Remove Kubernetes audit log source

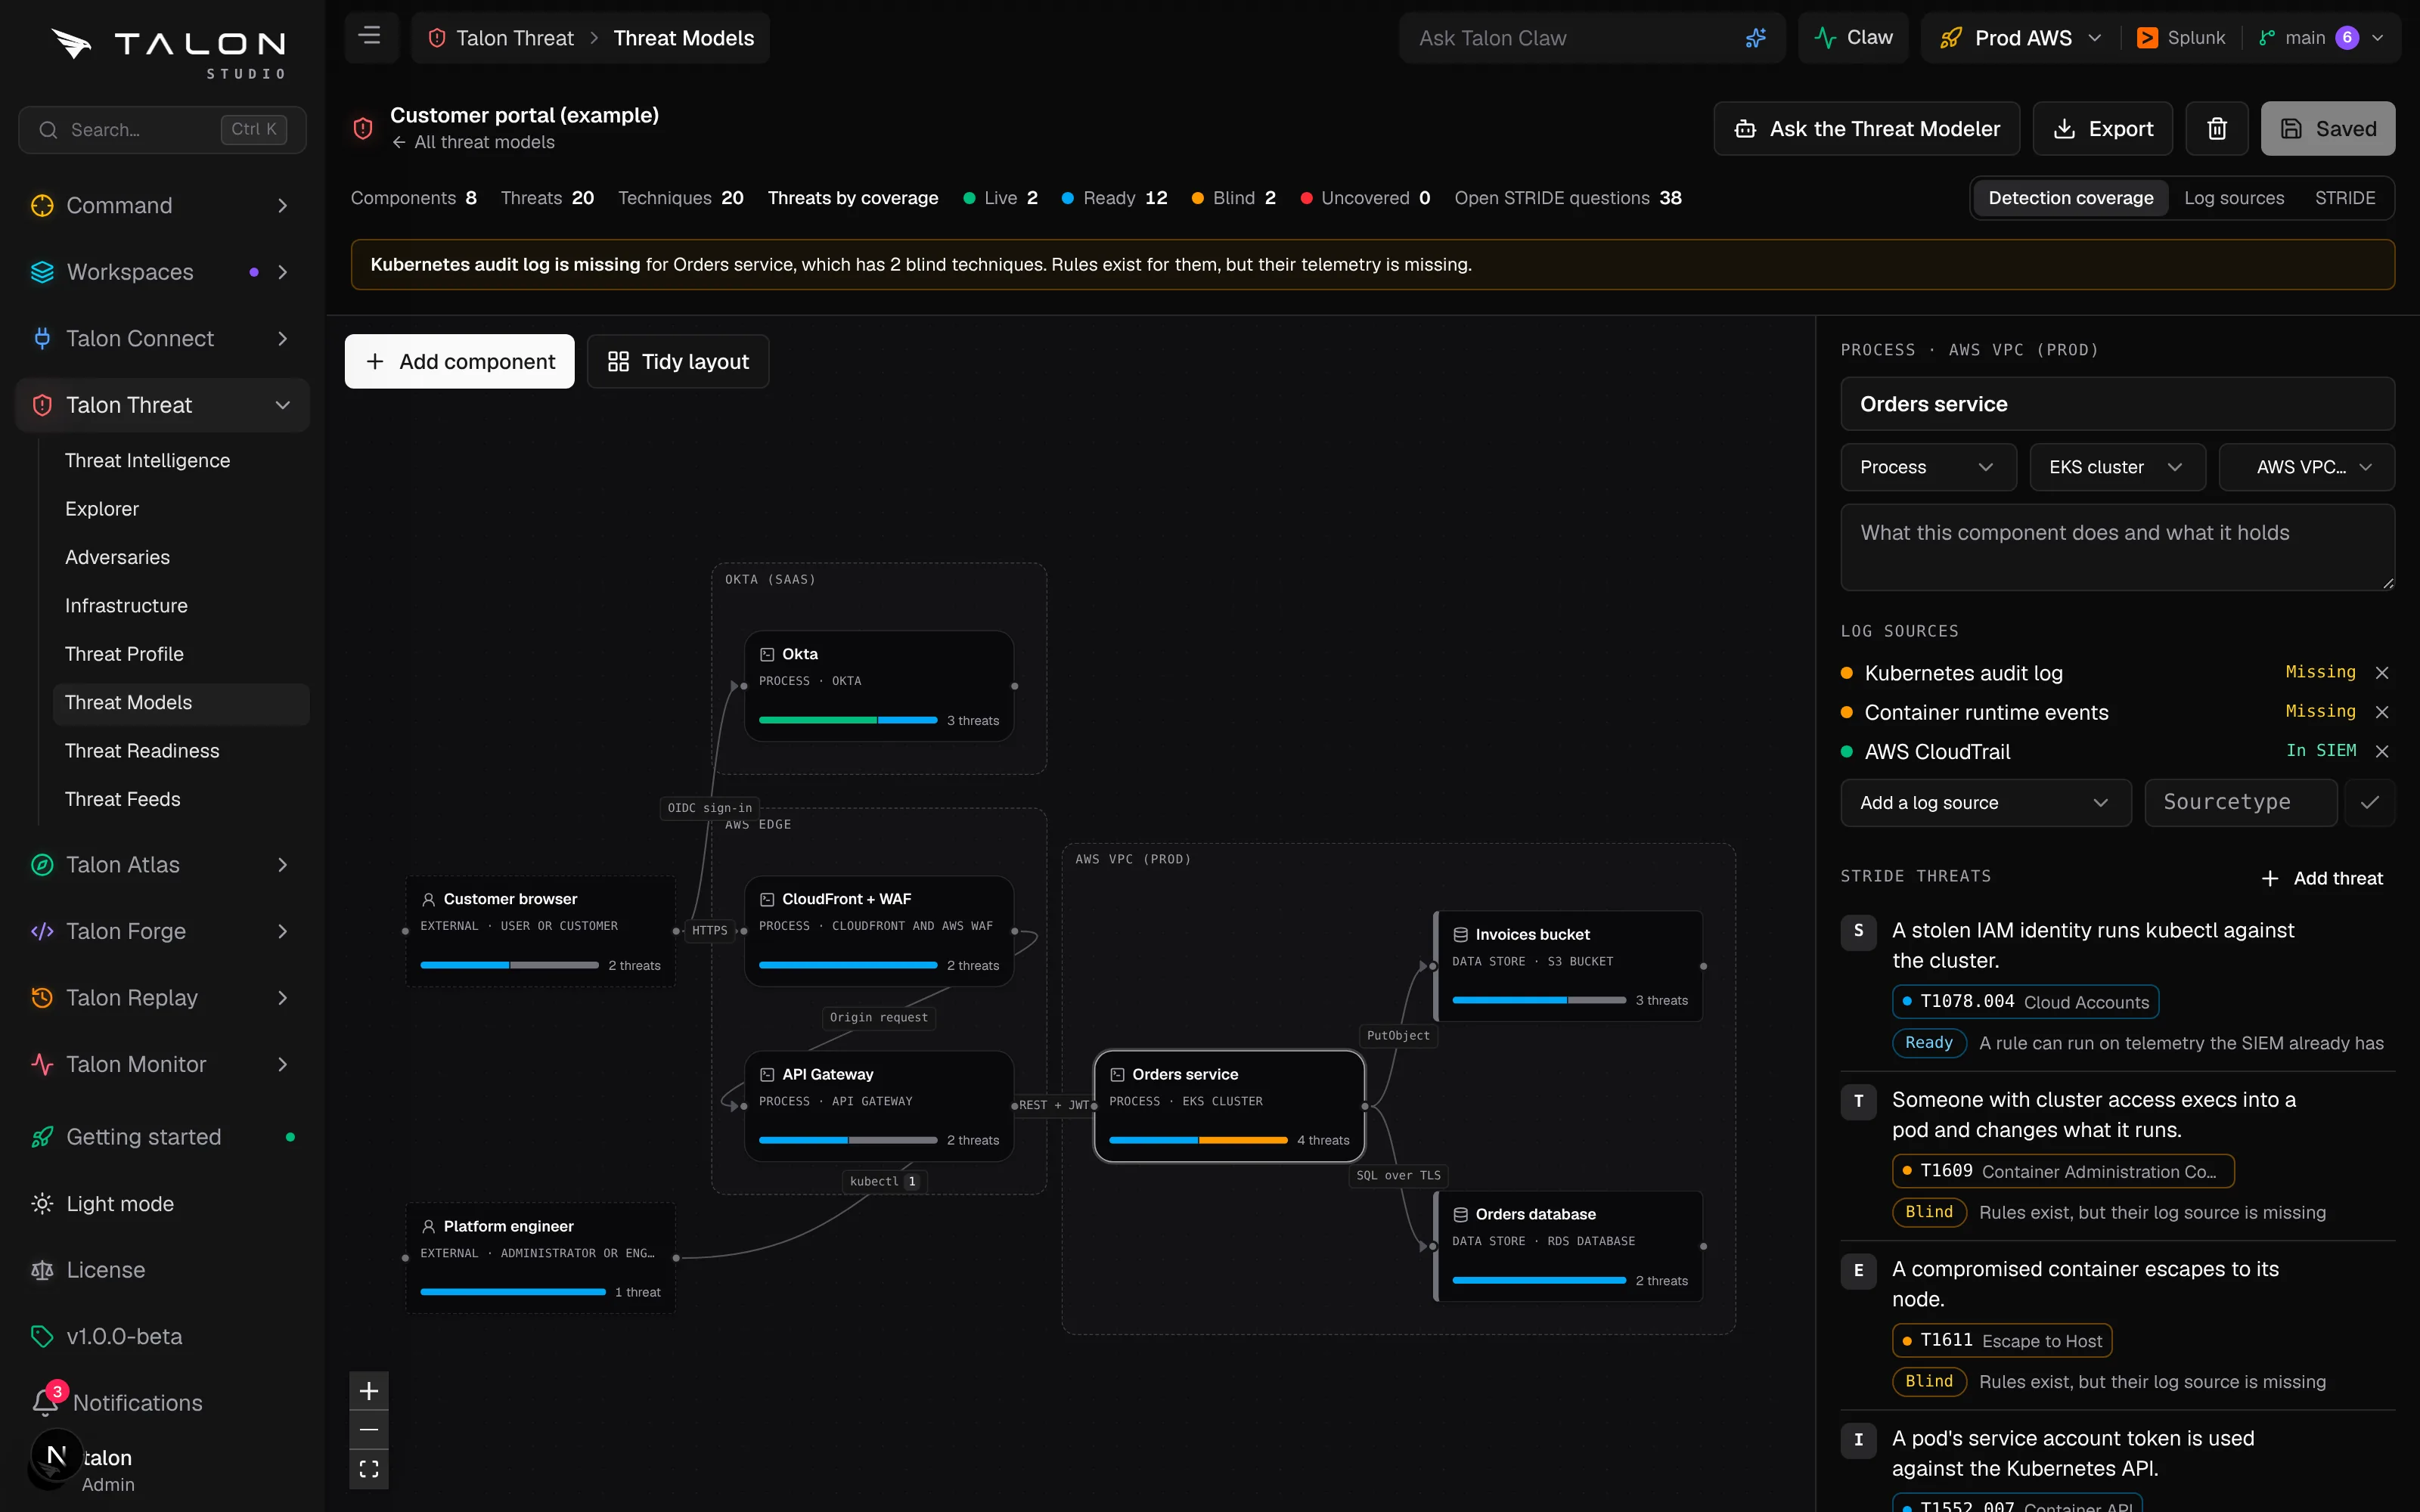(x=2382, y=673)
